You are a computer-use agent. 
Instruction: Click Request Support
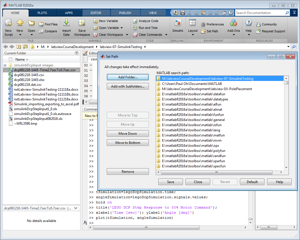(x=271, y=31)
